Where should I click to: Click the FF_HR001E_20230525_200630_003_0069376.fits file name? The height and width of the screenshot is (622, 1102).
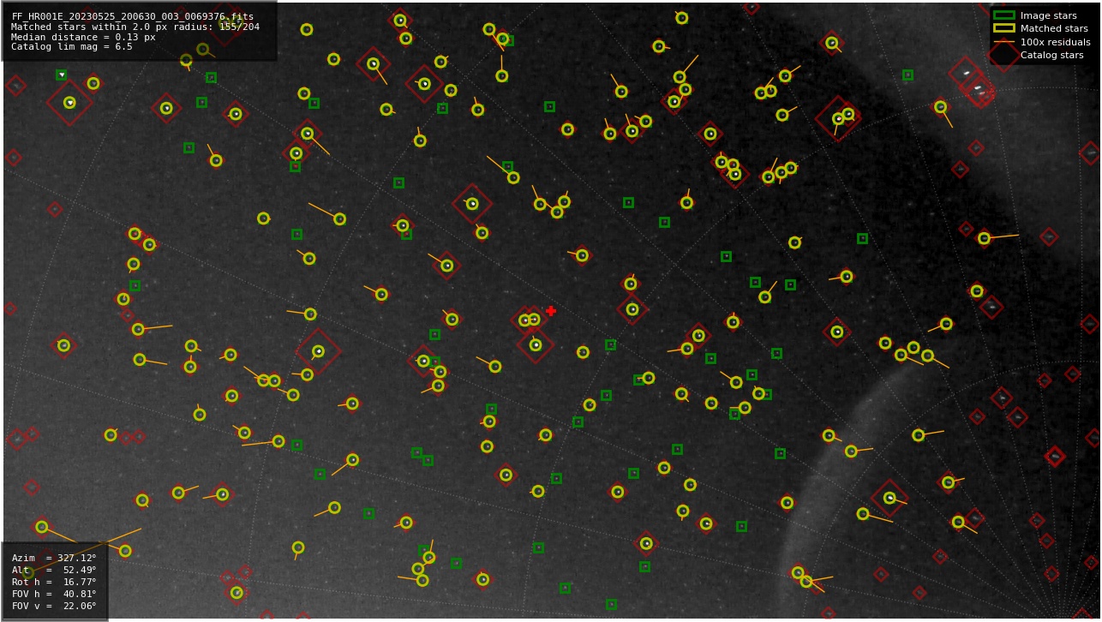pyautogui.click(x=133, y=16)
